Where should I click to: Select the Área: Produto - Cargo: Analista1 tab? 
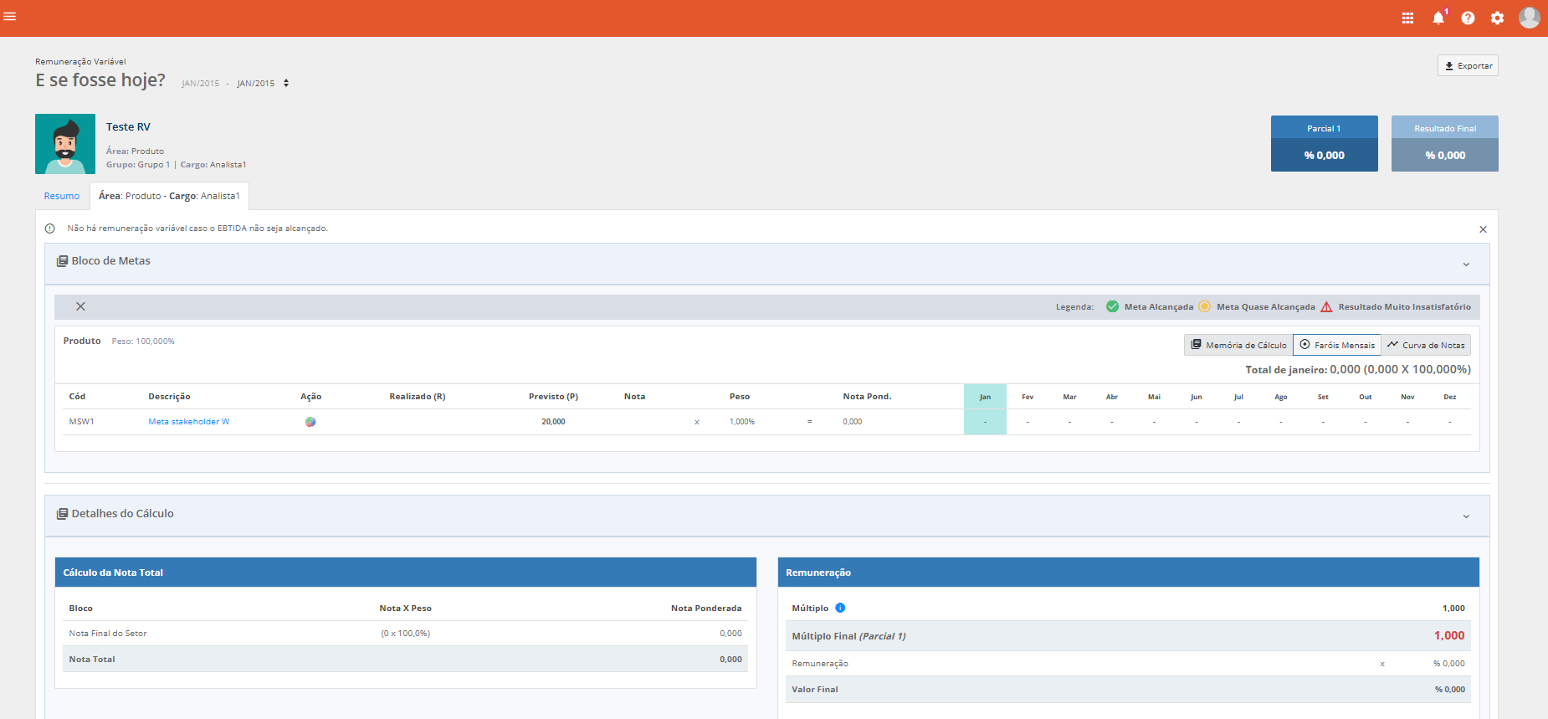(169, 196)
